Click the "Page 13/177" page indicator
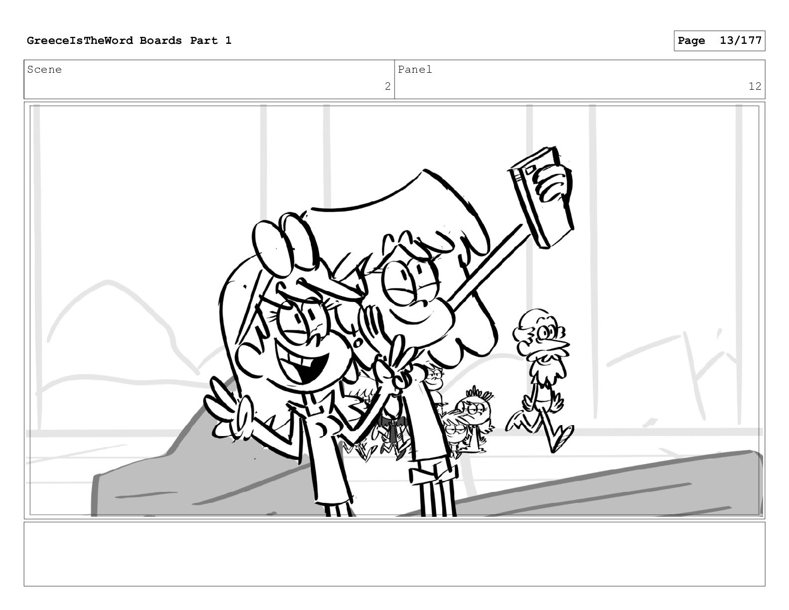The image size is (789, 610). pyautogui.click(x=719, y=41)
